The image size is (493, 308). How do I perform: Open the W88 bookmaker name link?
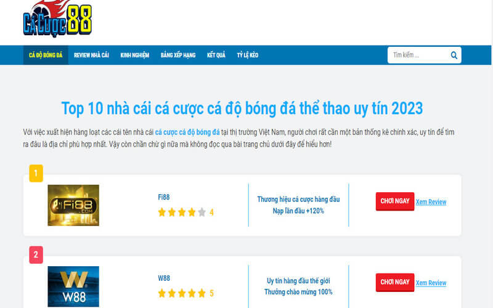point(164,278)
